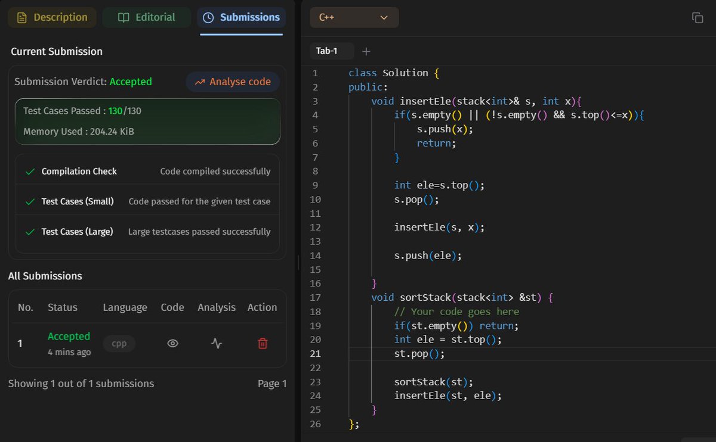Click the Submission Verdict: Accepted text
Viewport: 716px width, 442px height.
pyautogui.click(x=83, y=82)
